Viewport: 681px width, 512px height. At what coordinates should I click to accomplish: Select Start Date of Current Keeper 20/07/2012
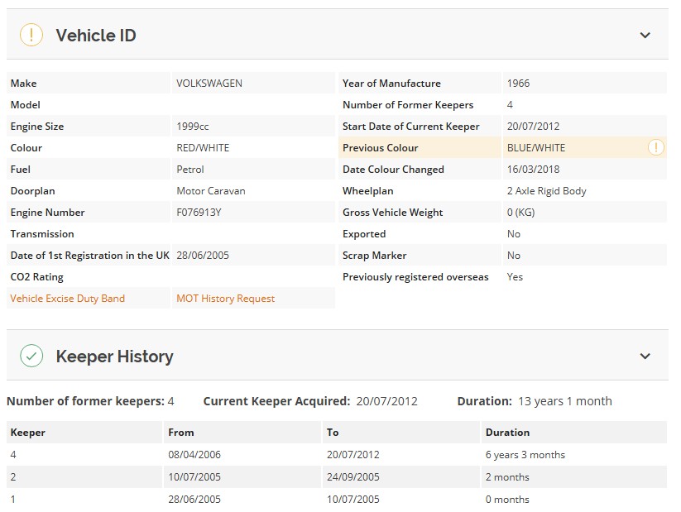coord(534,127)
